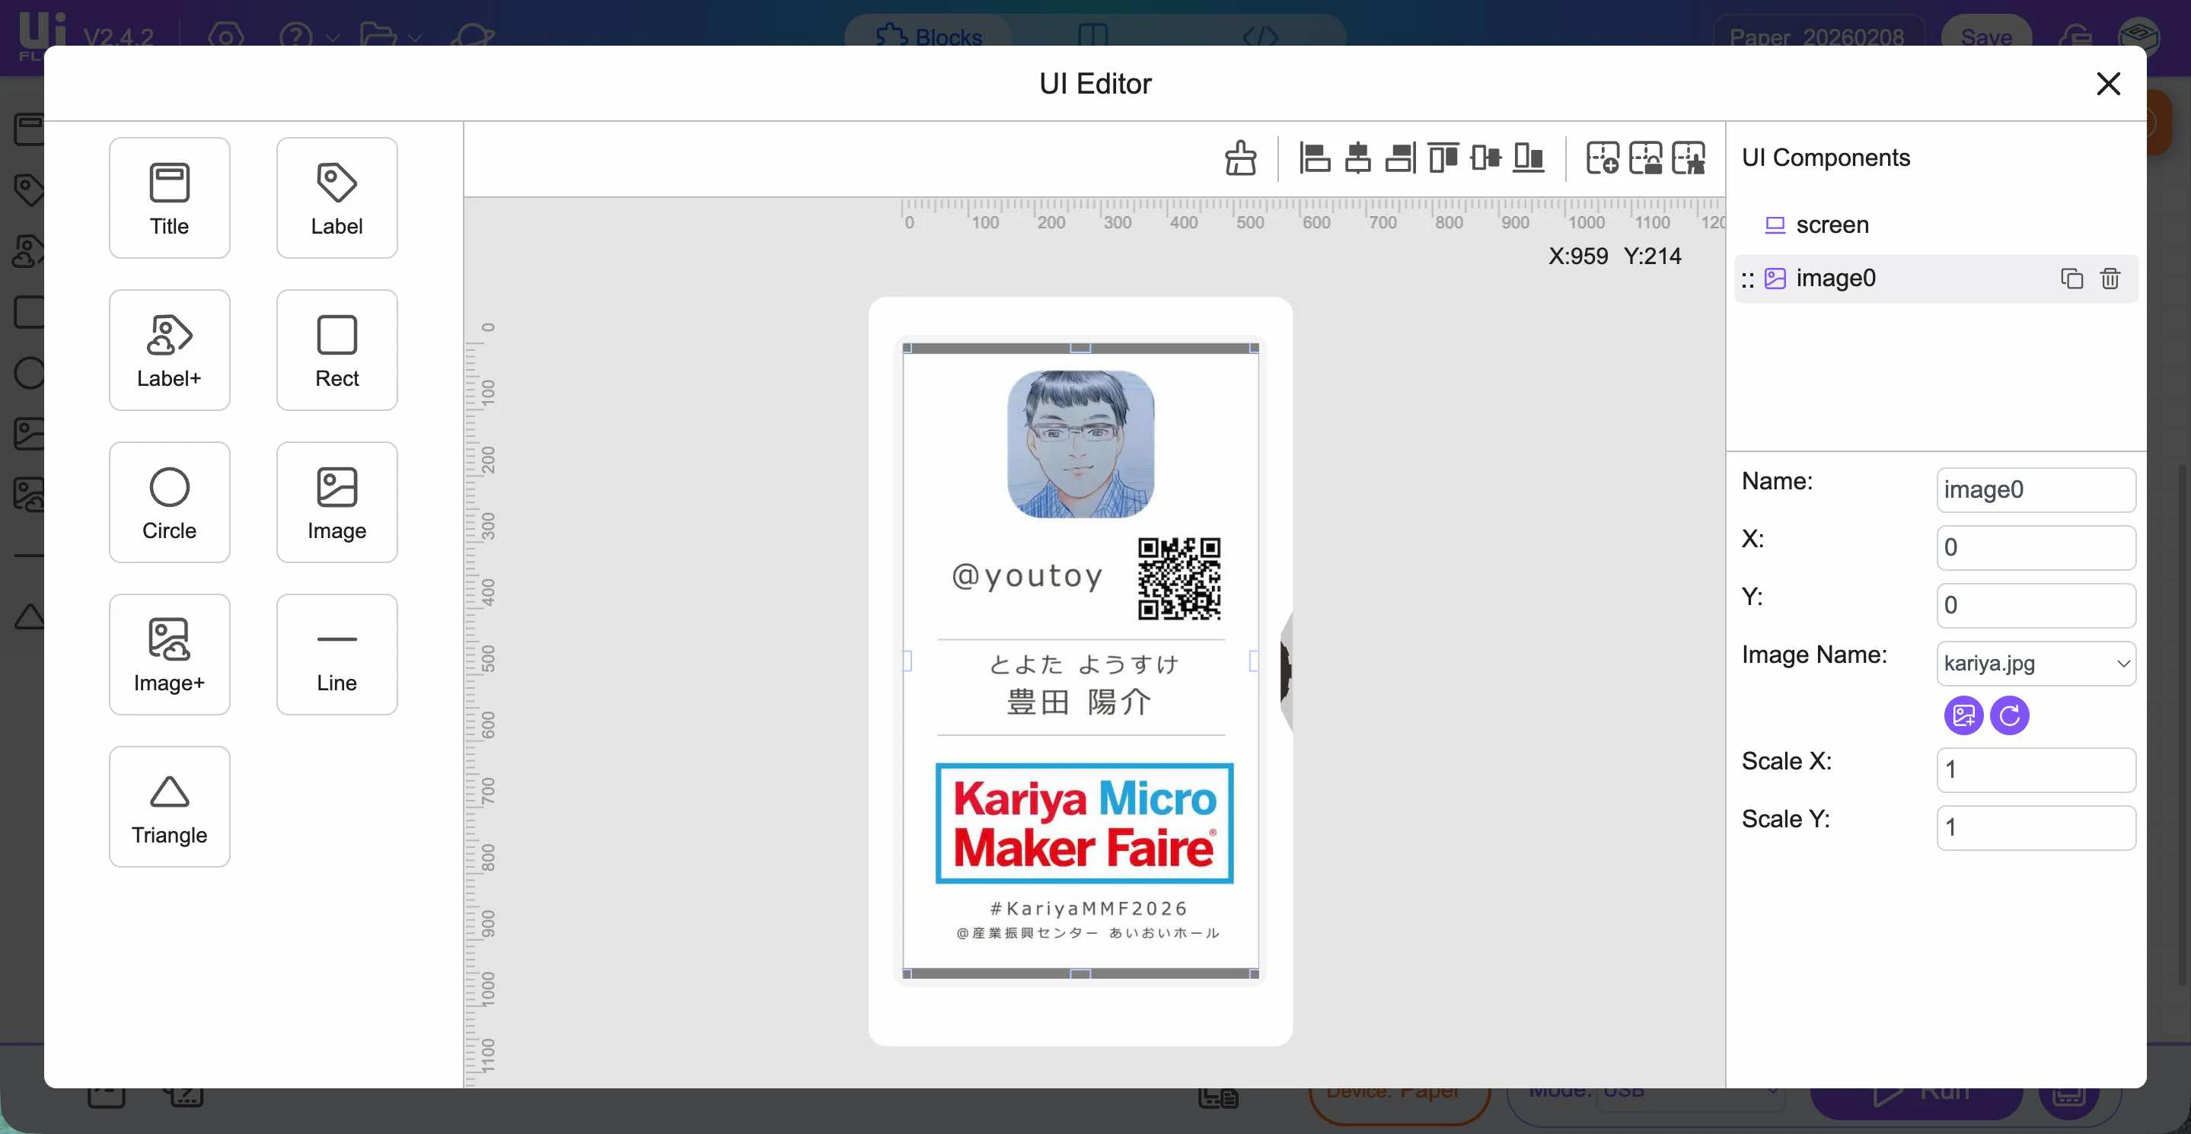Align selected components to bottom edge

click(1529, 158)
